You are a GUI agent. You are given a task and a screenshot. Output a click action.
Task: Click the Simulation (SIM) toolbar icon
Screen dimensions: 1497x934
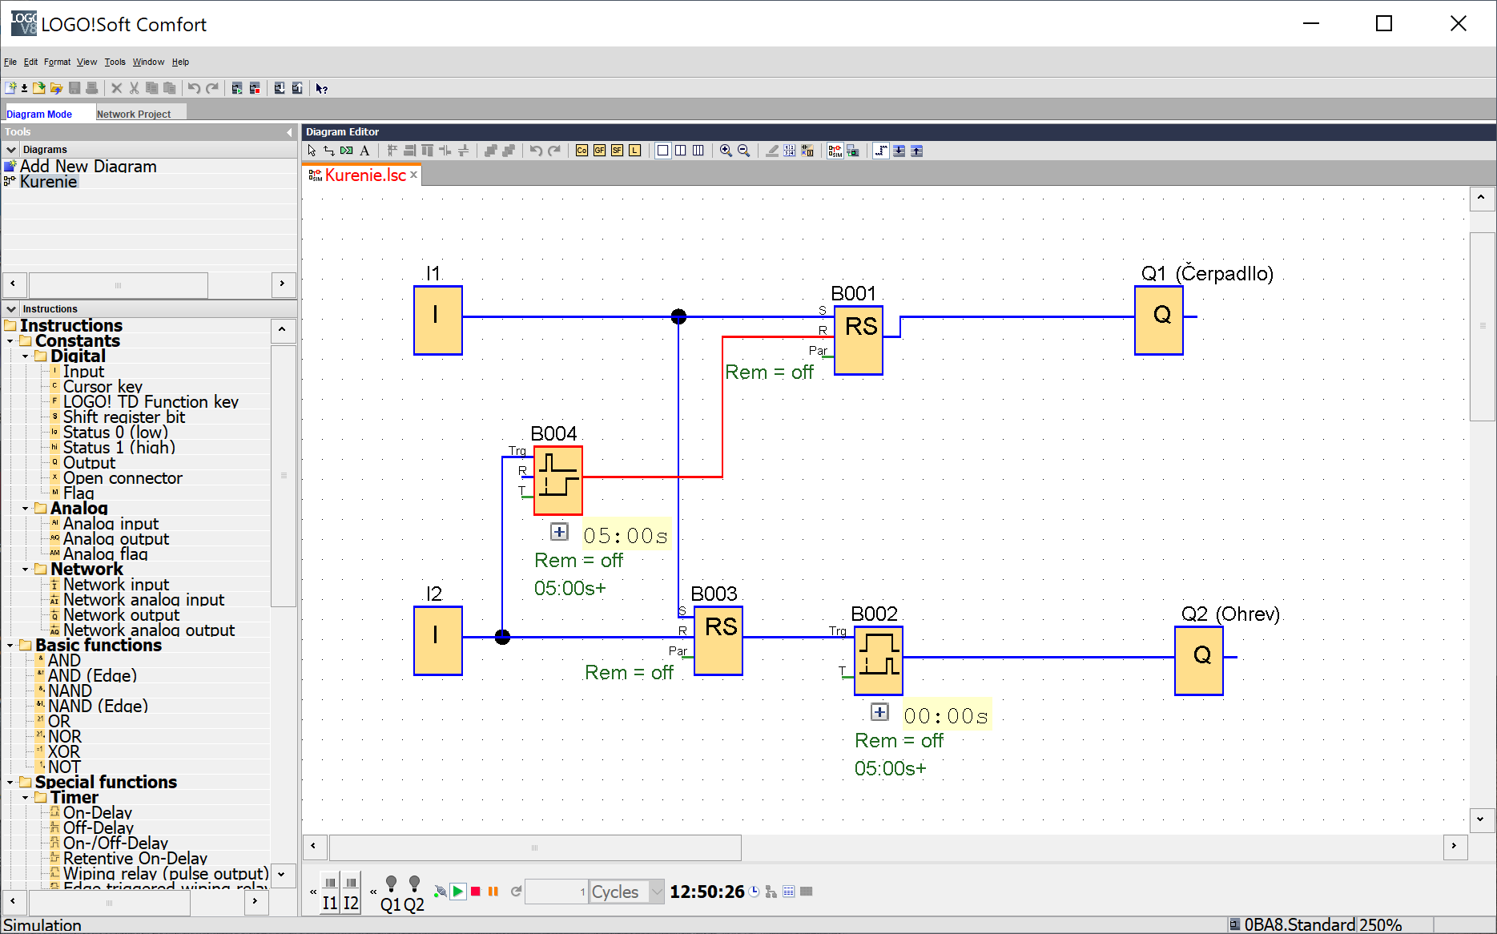pyautogui.click(x=835, y=151)
